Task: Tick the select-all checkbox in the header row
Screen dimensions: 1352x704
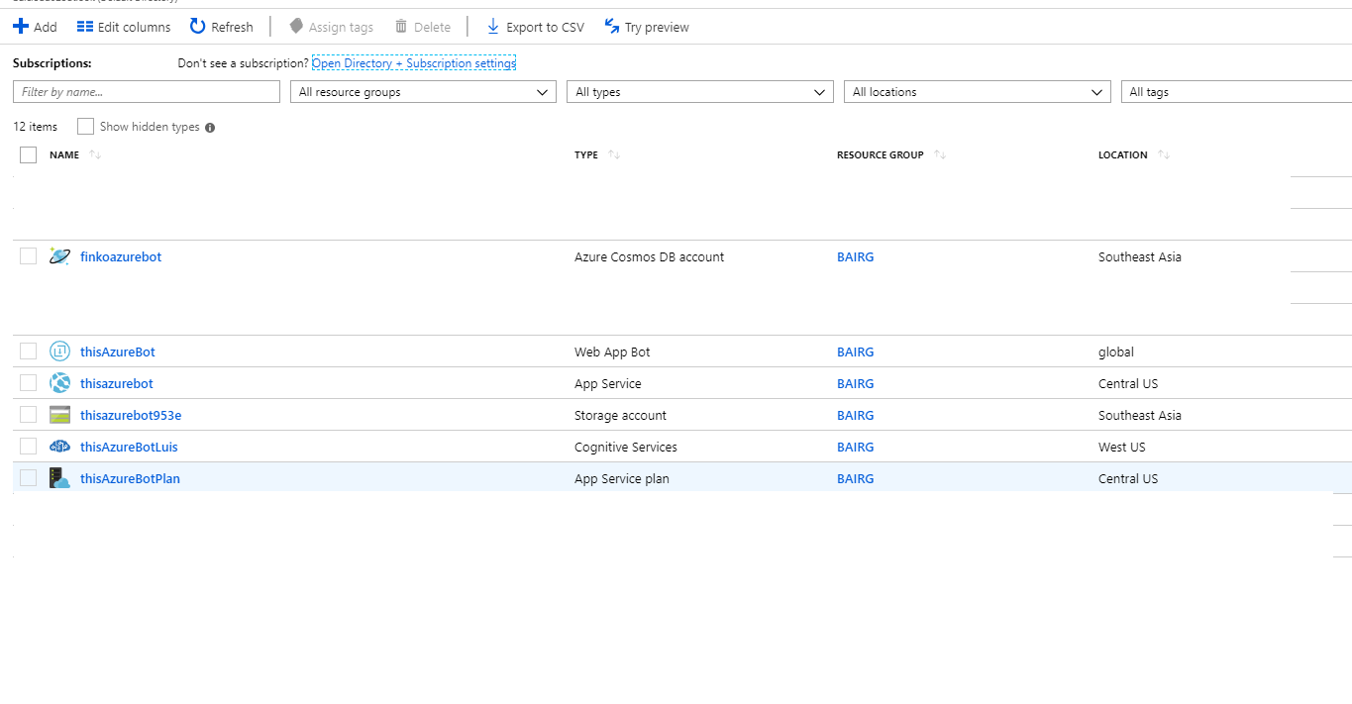Action: [28, 154]
